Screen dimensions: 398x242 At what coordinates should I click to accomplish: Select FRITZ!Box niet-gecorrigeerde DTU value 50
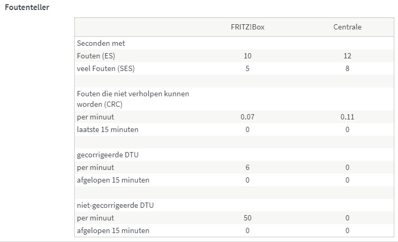click(247, 218)
